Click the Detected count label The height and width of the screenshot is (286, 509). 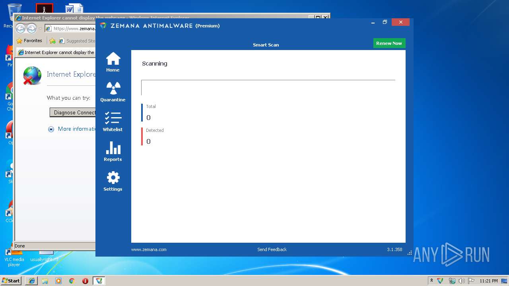(155, 130)
